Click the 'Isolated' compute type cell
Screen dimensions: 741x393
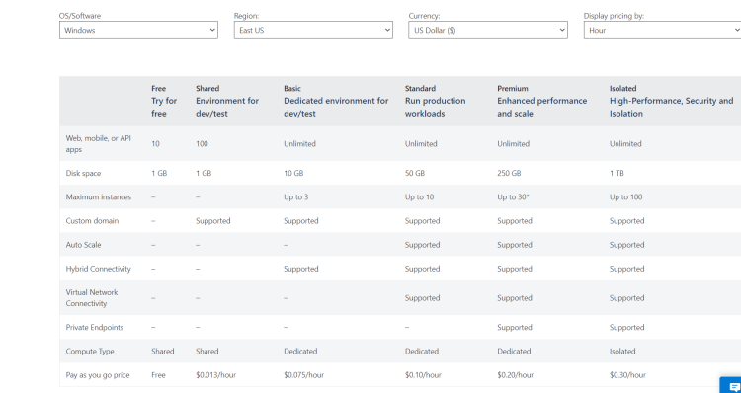tap(622, 351)
